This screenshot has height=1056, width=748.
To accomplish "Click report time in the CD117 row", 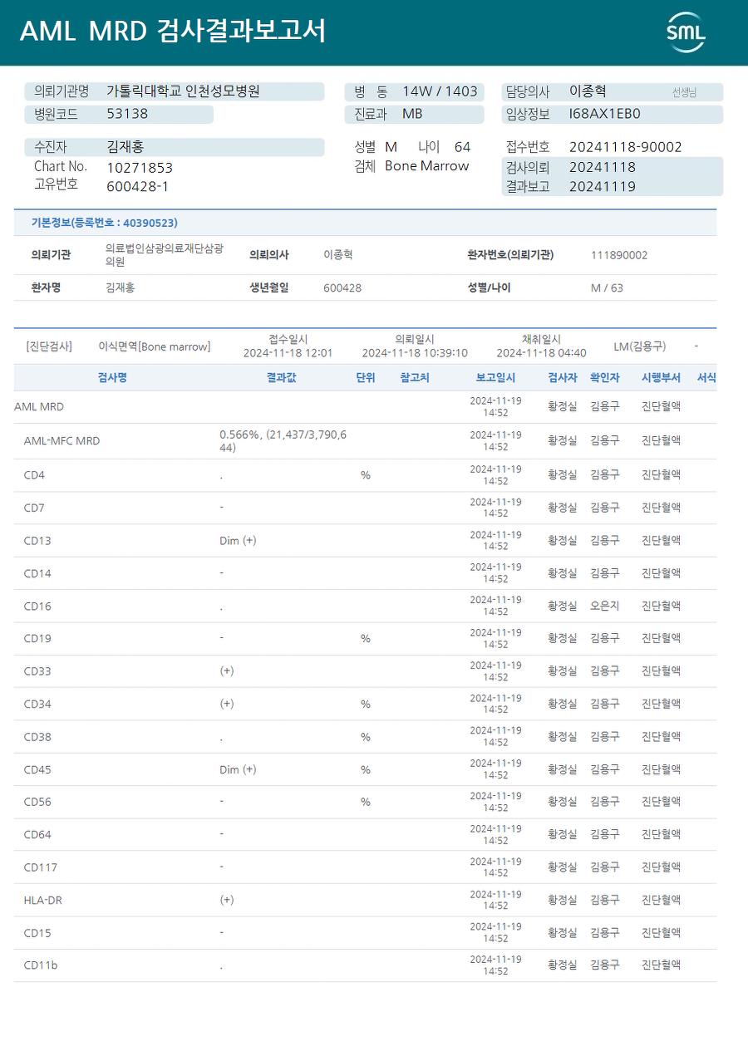I will [x=495, y=867].
